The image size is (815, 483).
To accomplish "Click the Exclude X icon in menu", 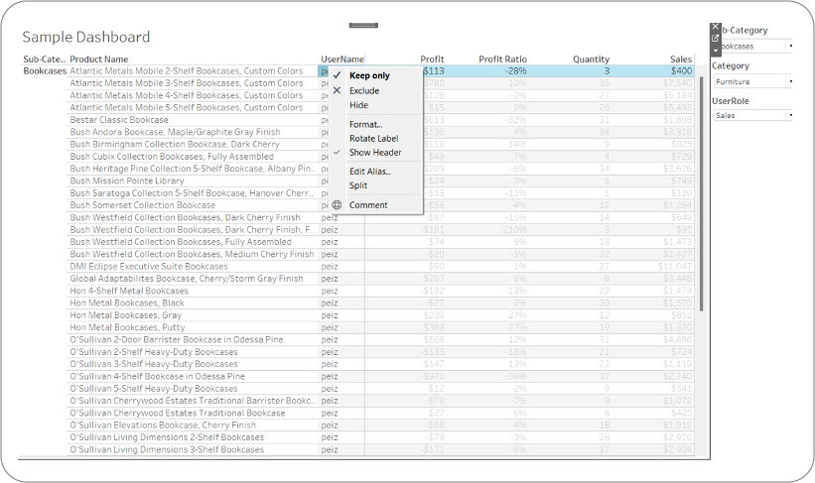I will pyautogui.click(x=337, y=90).
